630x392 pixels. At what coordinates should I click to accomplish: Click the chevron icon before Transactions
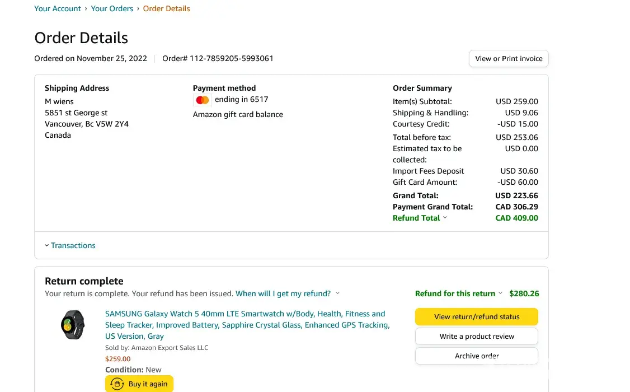pyautogui.click(x=46, y=245)
